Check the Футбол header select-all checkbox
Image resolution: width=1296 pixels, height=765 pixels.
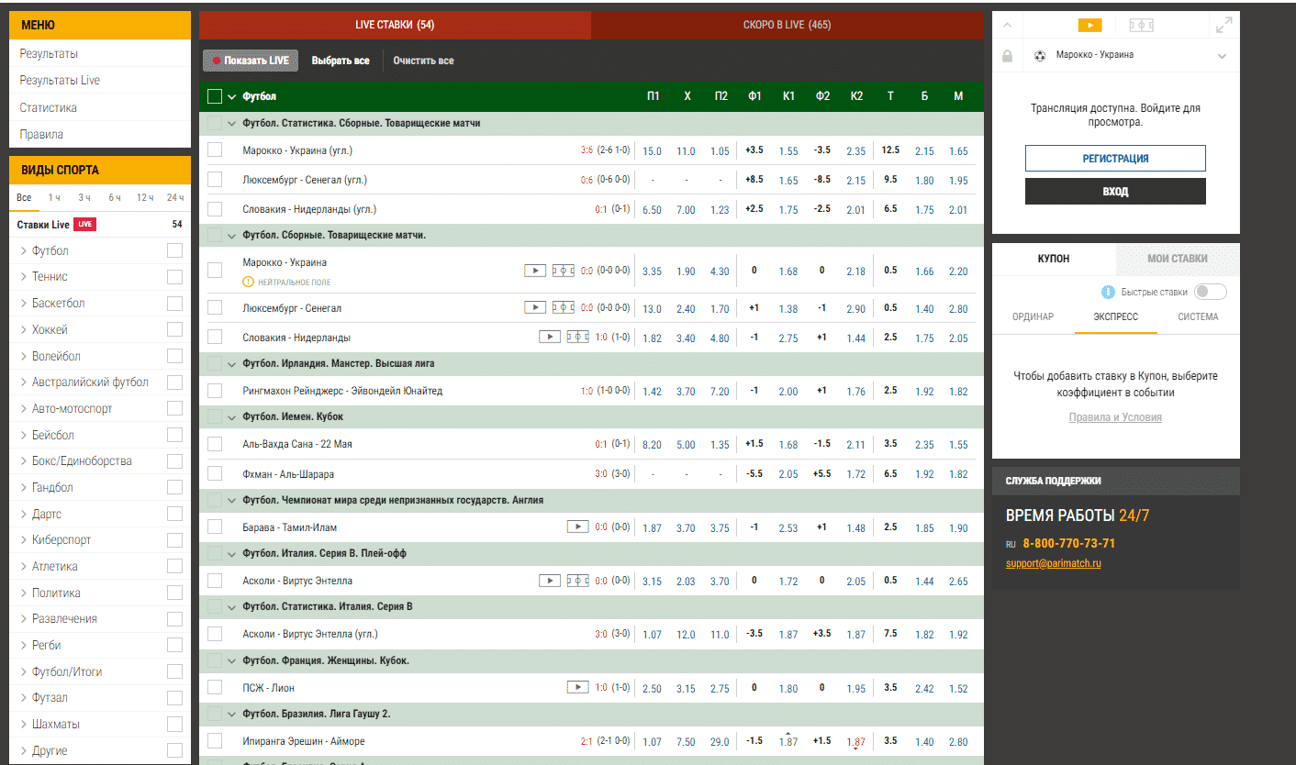pos(215,96)
